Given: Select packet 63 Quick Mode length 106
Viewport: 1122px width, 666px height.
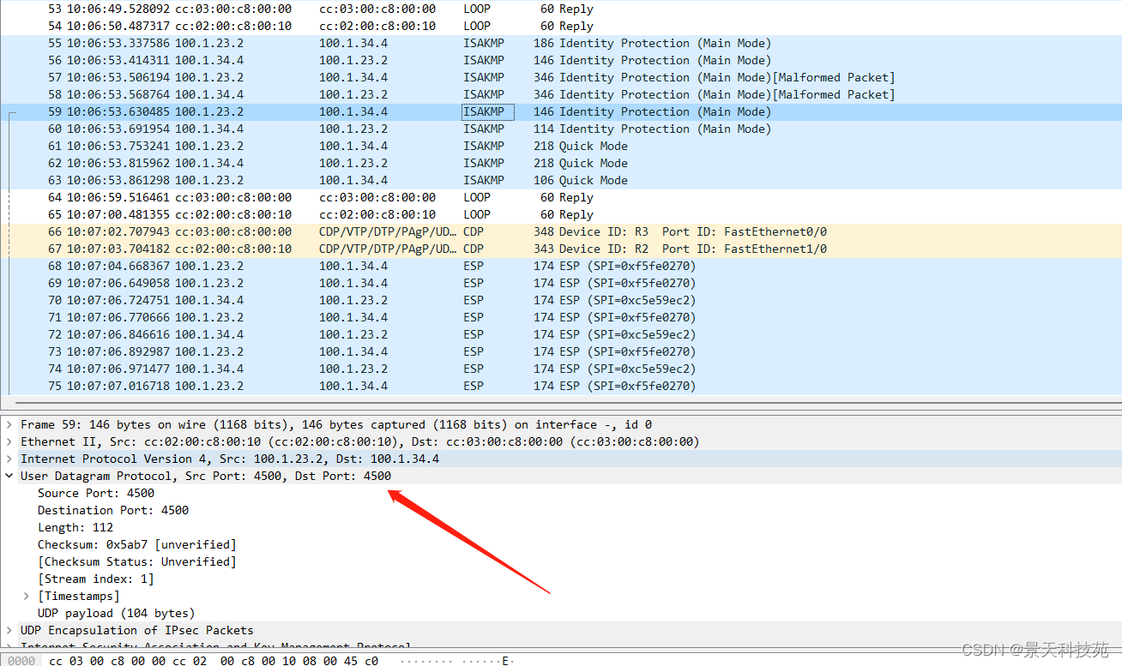Looking at the screenshot, I should point(561,180).
